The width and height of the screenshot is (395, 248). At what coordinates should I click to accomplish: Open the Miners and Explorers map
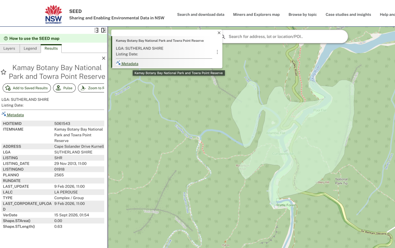256,15
